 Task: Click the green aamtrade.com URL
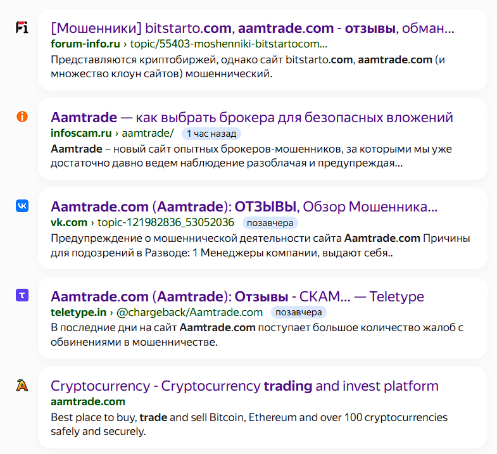point(88,401)
